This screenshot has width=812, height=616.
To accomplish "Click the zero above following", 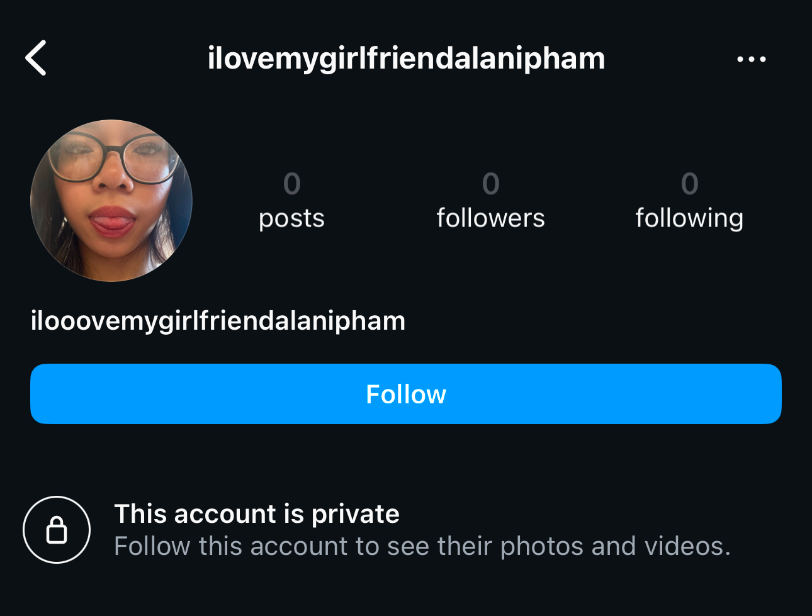I will click(689, 184).
